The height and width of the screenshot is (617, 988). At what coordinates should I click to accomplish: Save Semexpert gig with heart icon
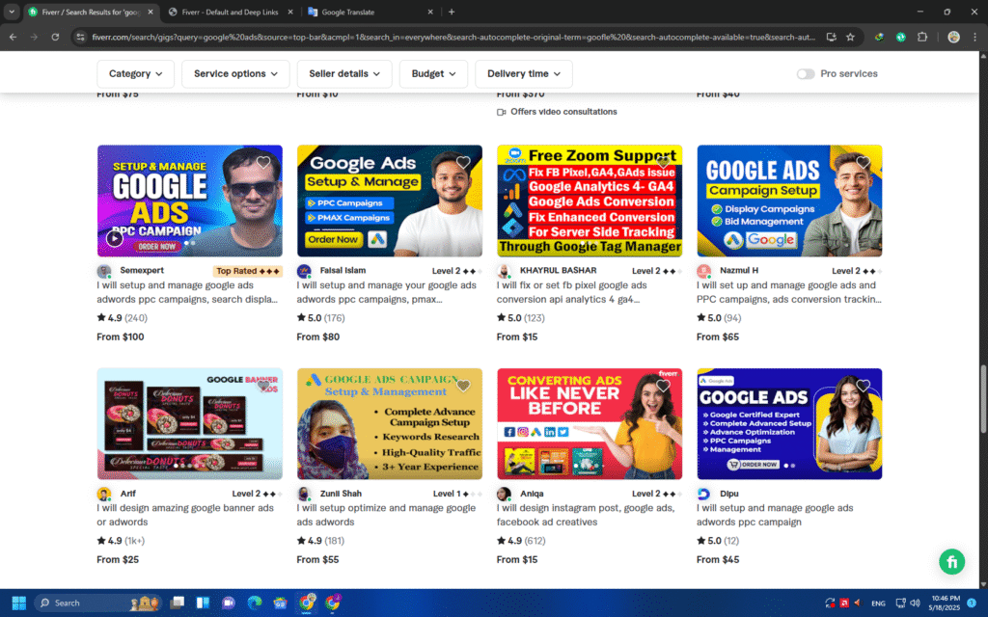point(263,162)
